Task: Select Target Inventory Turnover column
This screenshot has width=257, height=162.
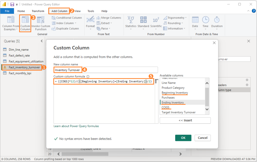Action: 178,112
